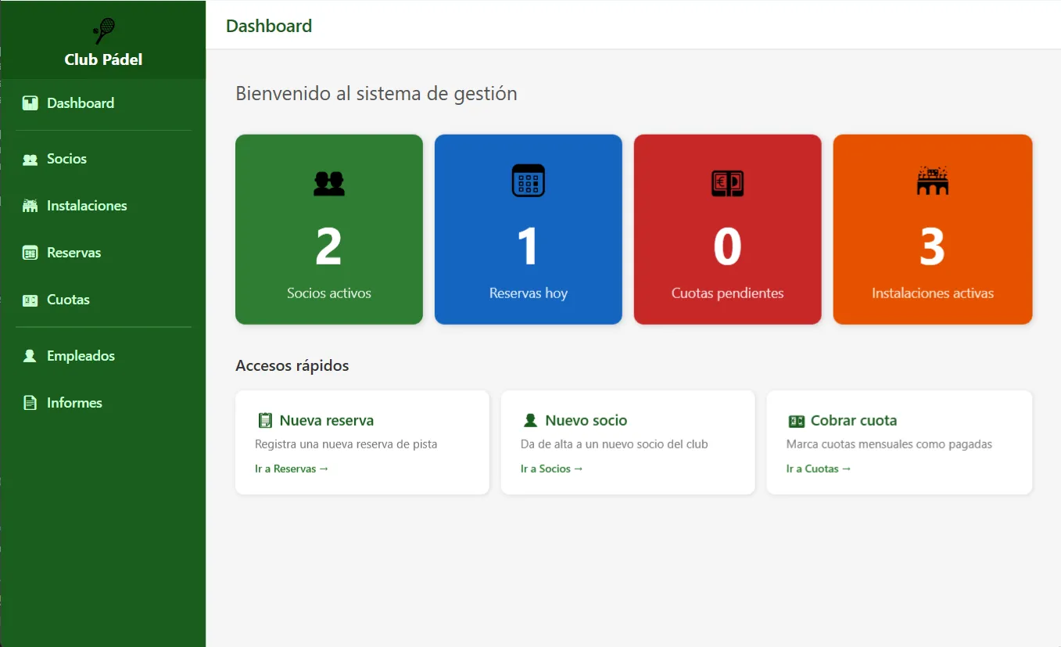Follow the "Ir a Cuotas →" link
The width and height of the screenshot is (1061, 647).
[819, 469]
